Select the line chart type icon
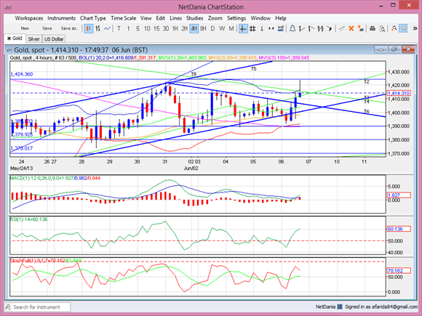Screen dimensions: 422x316 (x=107, y=28)
